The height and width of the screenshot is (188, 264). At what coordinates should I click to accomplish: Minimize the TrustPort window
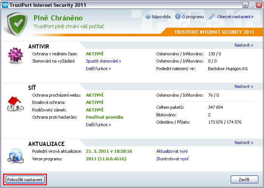(x=245, y=5)
